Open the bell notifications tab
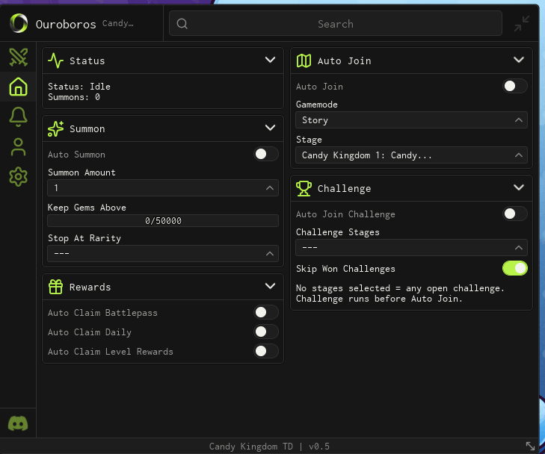545x454 pixels. 18,116
